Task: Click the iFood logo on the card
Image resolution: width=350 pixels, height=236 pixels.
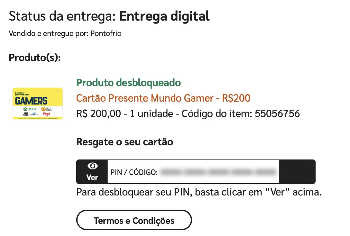Action: [x=46, y=114]
